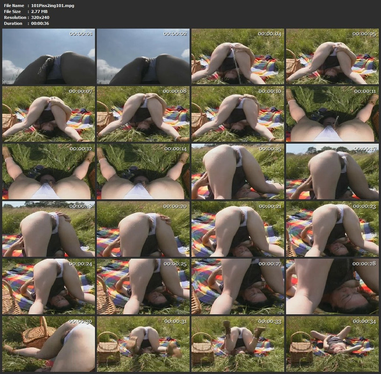Screen dimensions: 381x374
Task: Choose the thumbnail stamped 00:00:30
Action: [49, 344]
